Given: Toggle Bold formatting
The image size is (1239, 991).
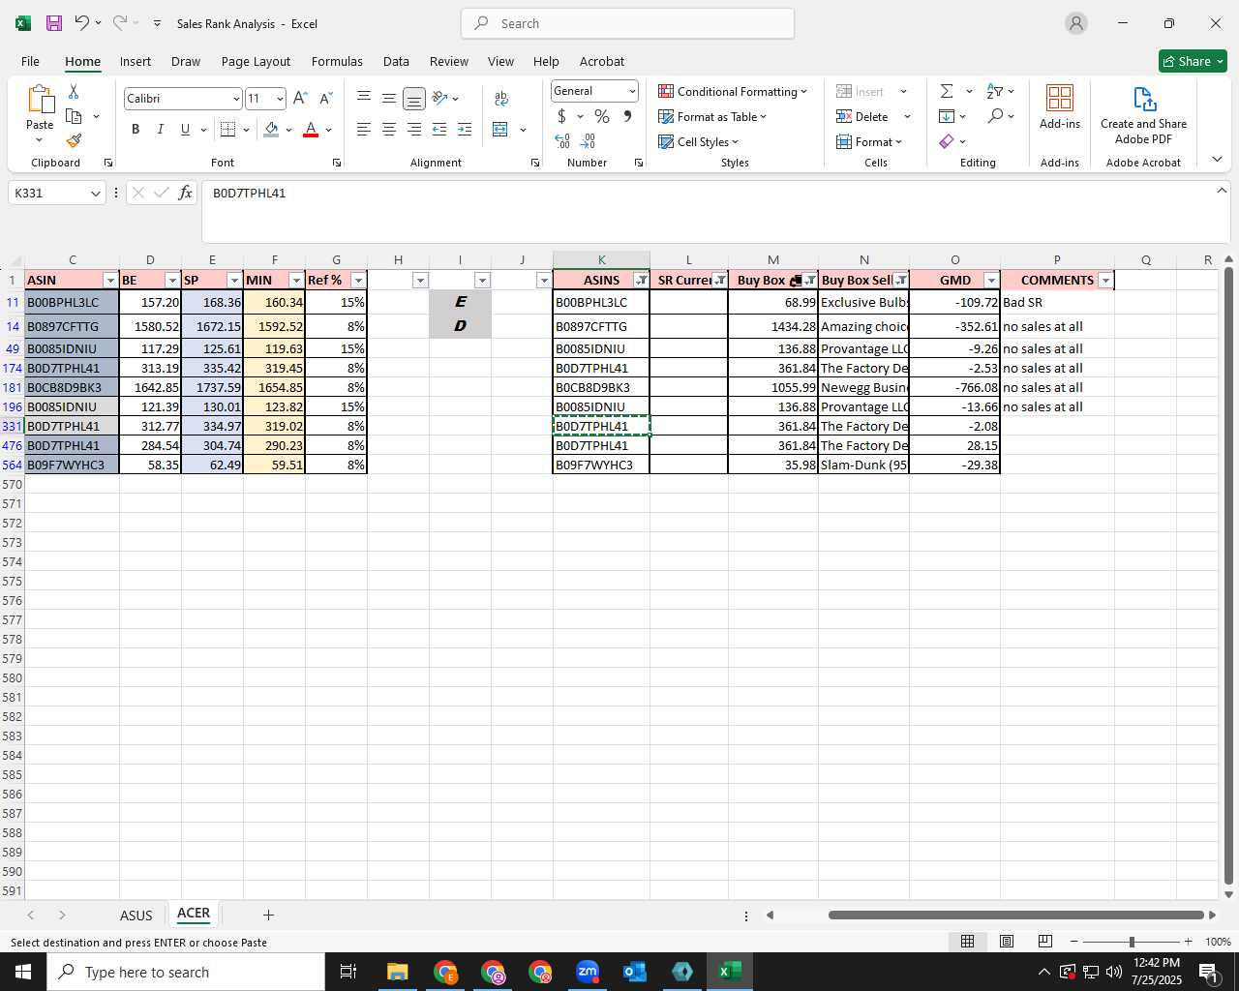Looking at the screenshot, I should pos(136,129).
